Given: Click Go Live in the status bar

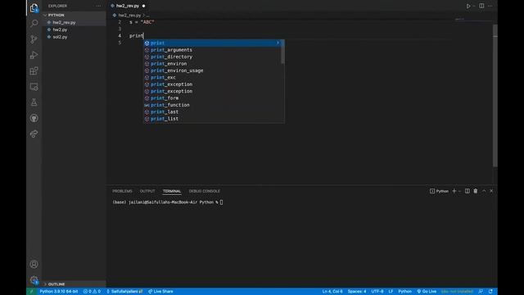Looking at the screenshot, I should [427, 292].
